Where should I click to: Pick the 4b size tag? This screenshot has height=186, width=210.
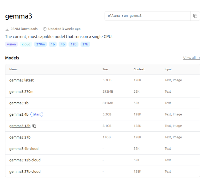pos(62,44)
